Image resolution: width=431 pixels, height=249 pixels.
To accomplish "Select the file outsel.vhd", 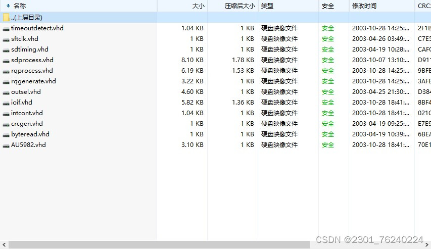I will point(26,92).
